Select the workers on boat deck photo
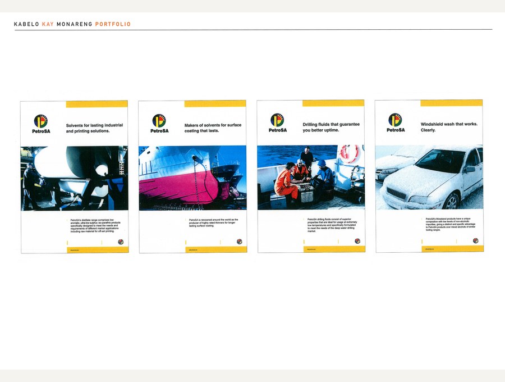505x382 pixels. tap(311, 178)
